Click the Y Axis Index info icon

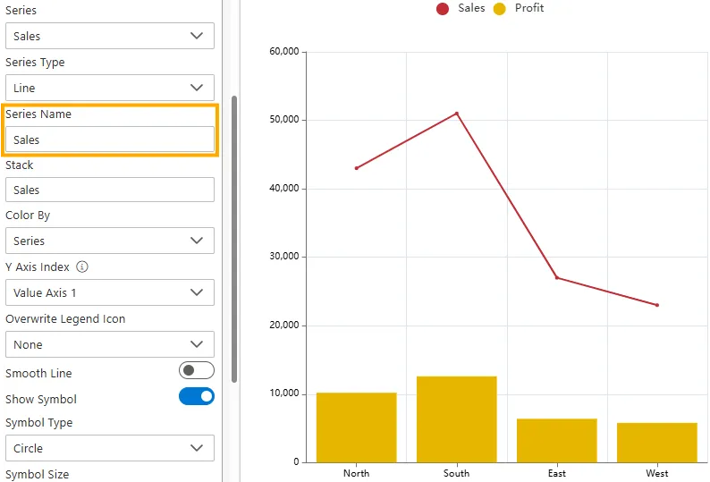point(82,267)
